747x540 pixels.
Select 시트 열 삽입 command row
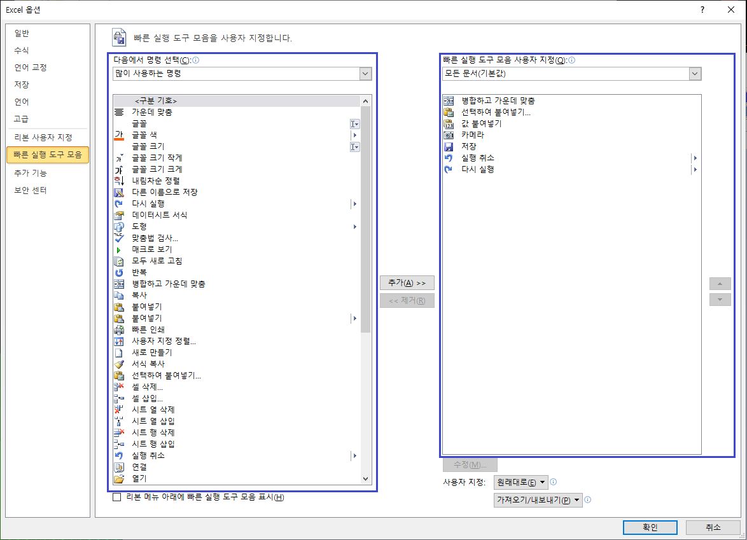coord(237,421)
